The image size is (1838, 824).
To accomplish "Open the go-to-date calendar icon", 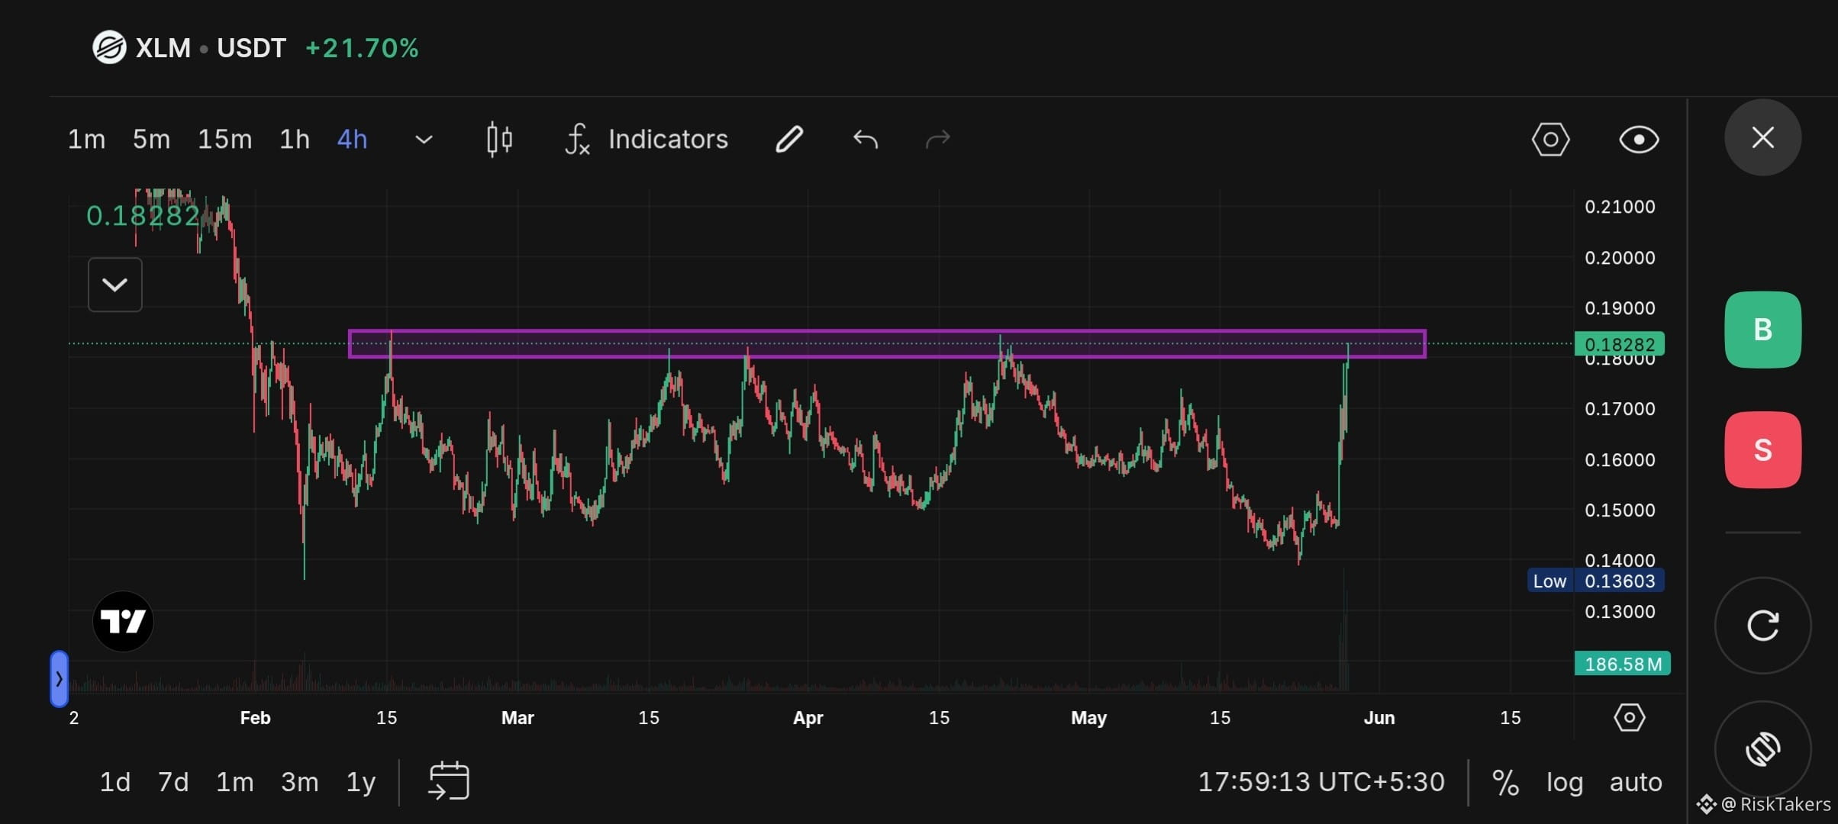I will 449,781.
